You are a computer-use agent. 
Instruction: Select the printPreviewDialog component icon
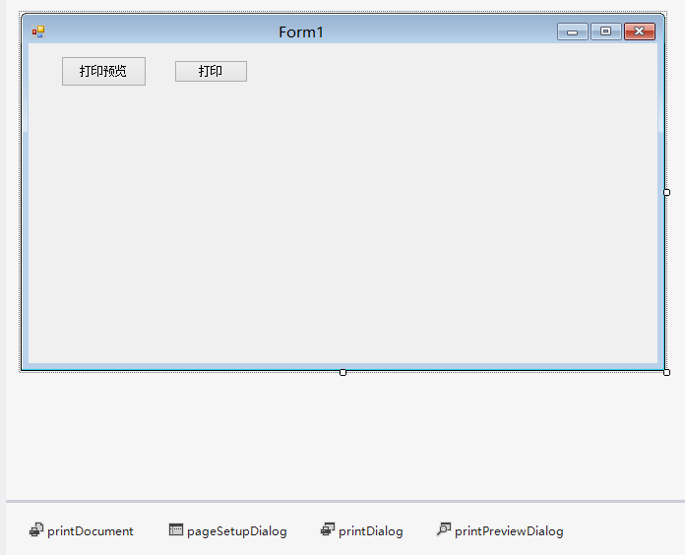pyautogui.click(x=444, y=529)
